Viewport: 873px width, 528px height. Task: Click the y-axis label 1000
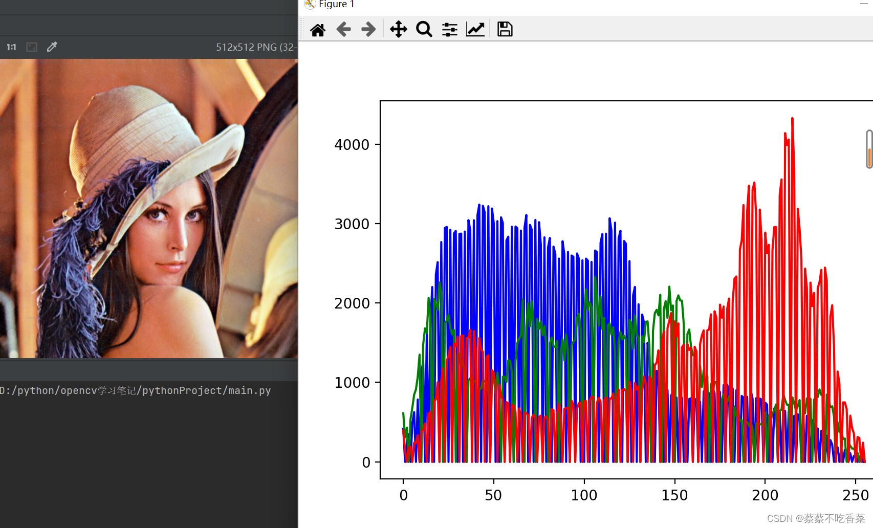(352, 383)
